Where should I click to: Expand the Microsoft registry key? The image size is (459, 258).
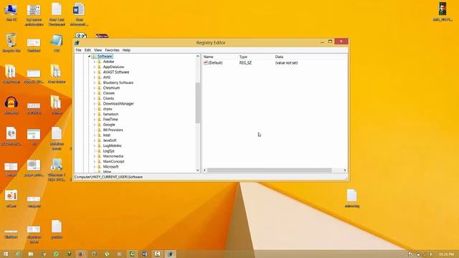pos(95,167)
